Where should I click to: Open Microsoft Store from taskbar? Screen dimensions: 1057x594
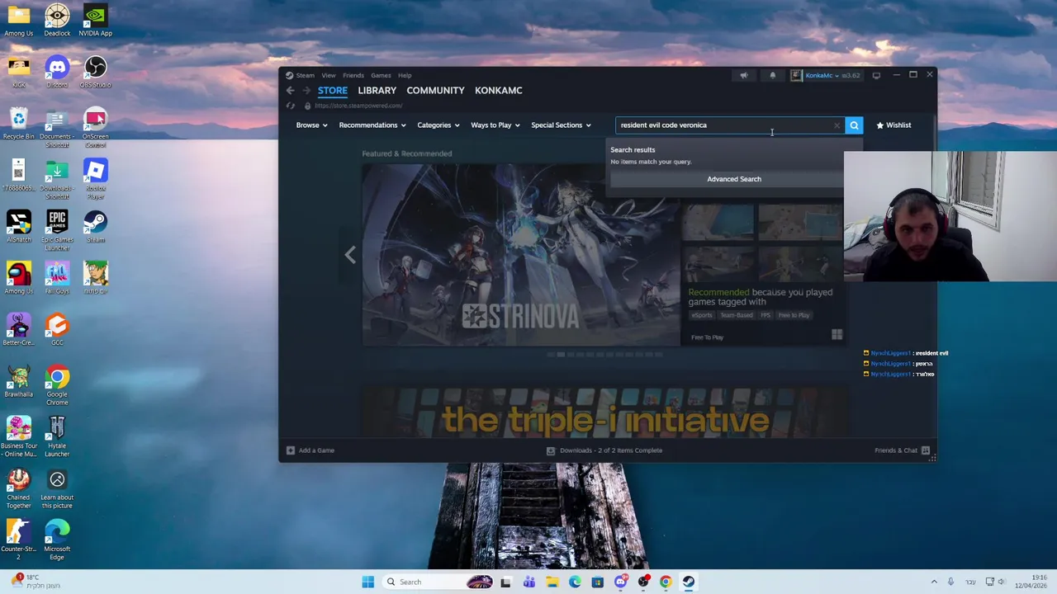click(x=598, y=582)
